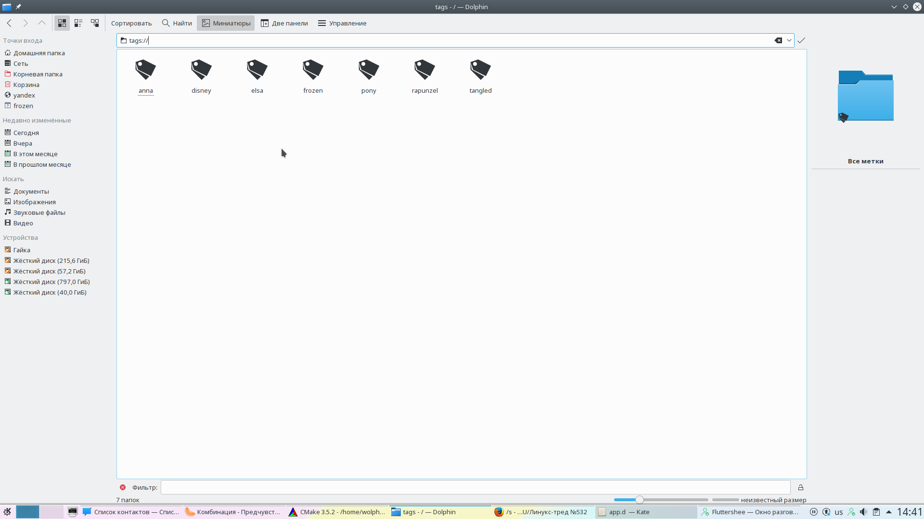This screenshot has height=519, width=924.
Task: Switch to CMake 3.5.2 taskbar window
Action: tap(337, 512)
